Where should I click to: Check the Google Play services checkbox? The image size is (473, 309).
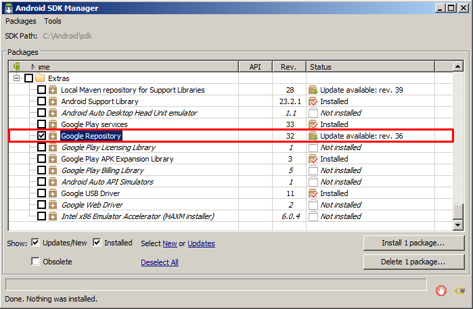tap(42, 124)
